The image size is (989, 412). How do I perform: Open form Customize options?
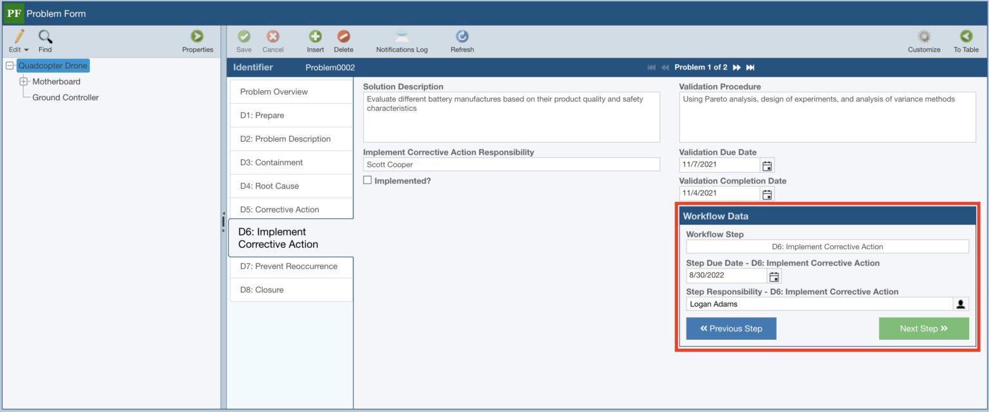[x=923, y=40]
